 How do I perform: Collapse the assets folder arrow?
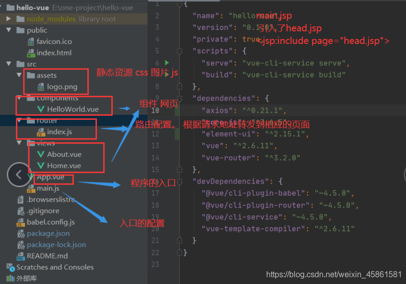pyautogui.click(x=19, y=75)
